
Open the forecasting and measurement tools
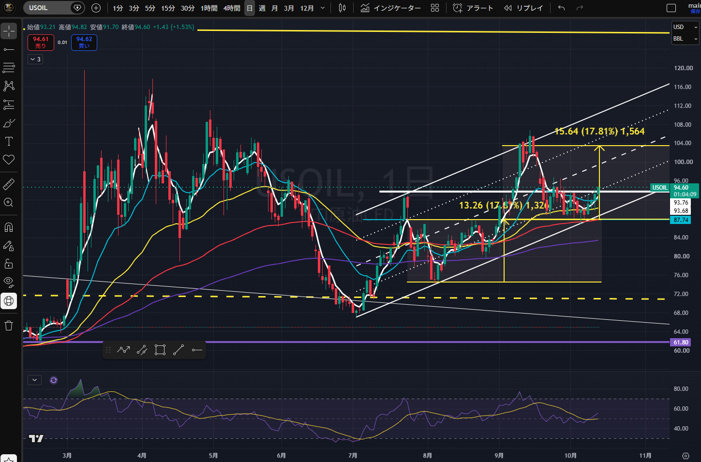coord(9,104)
